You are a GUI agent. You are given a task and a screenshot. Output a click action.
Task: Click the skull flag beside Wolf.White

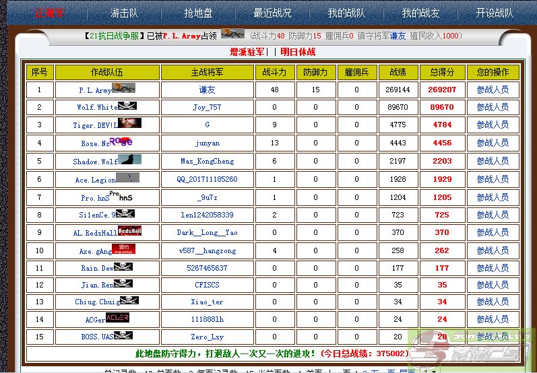127,106
